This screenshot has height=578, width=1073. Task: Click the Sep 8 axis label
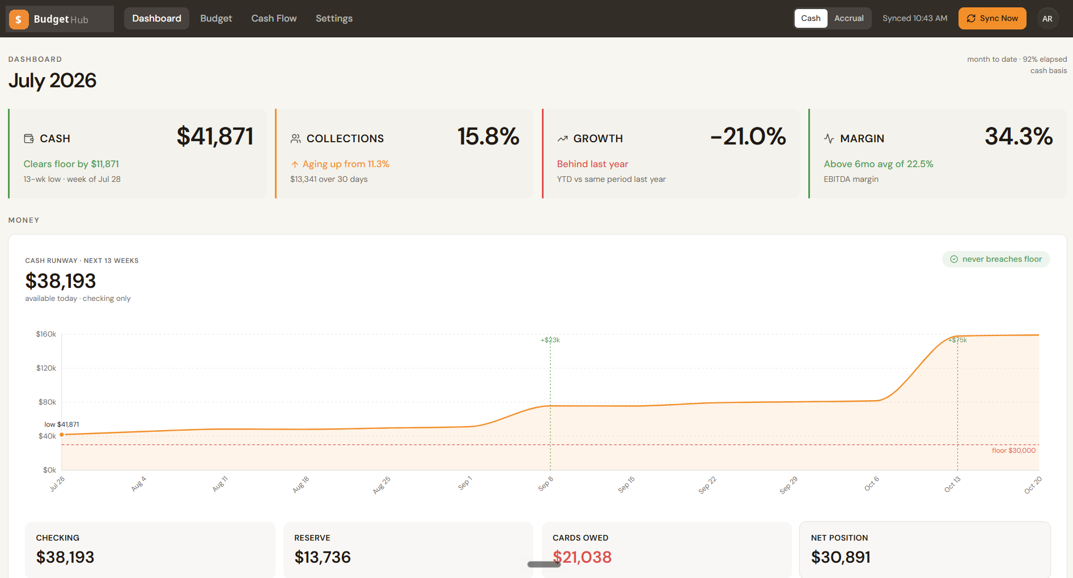click(545, 483)
